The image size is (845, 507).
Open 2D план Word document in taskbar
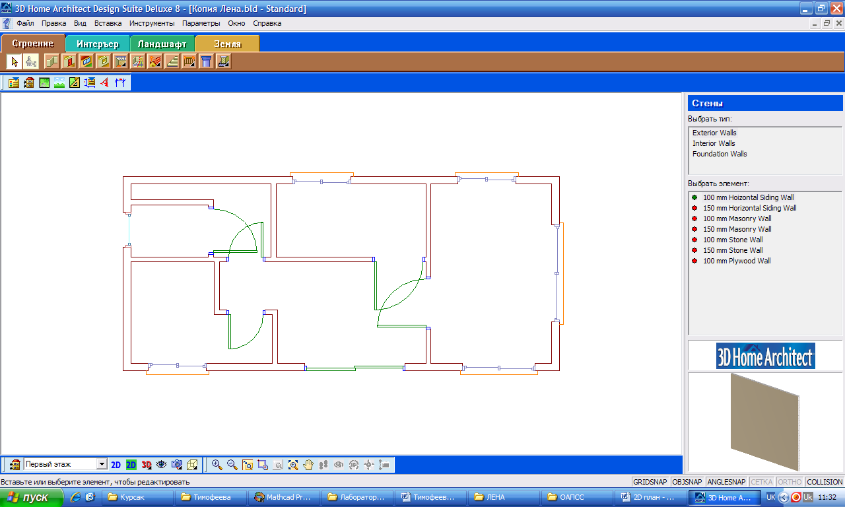649,497
